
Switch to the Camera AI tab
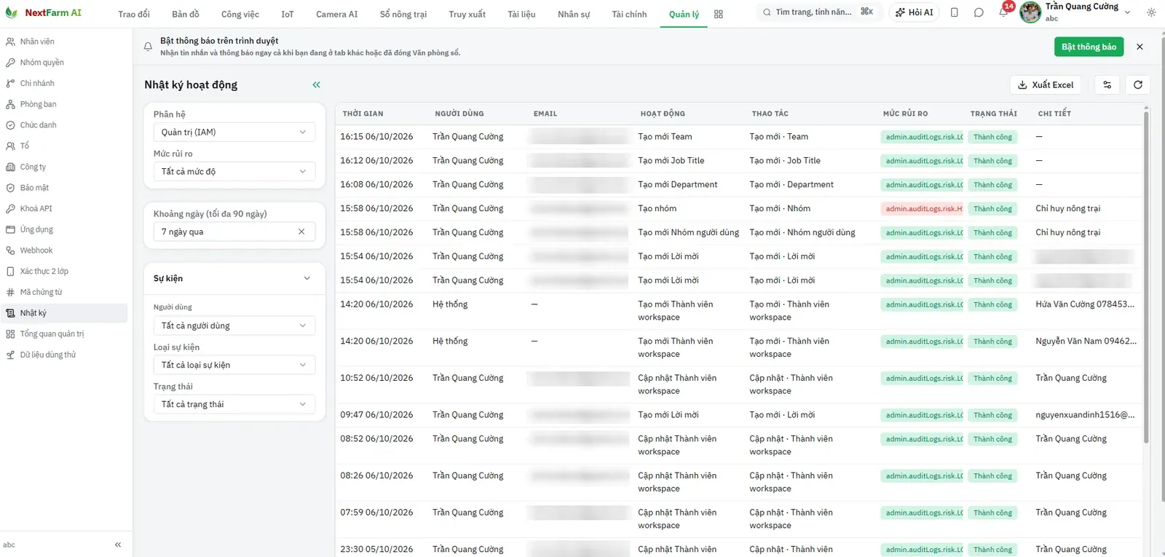click(337, 14)
